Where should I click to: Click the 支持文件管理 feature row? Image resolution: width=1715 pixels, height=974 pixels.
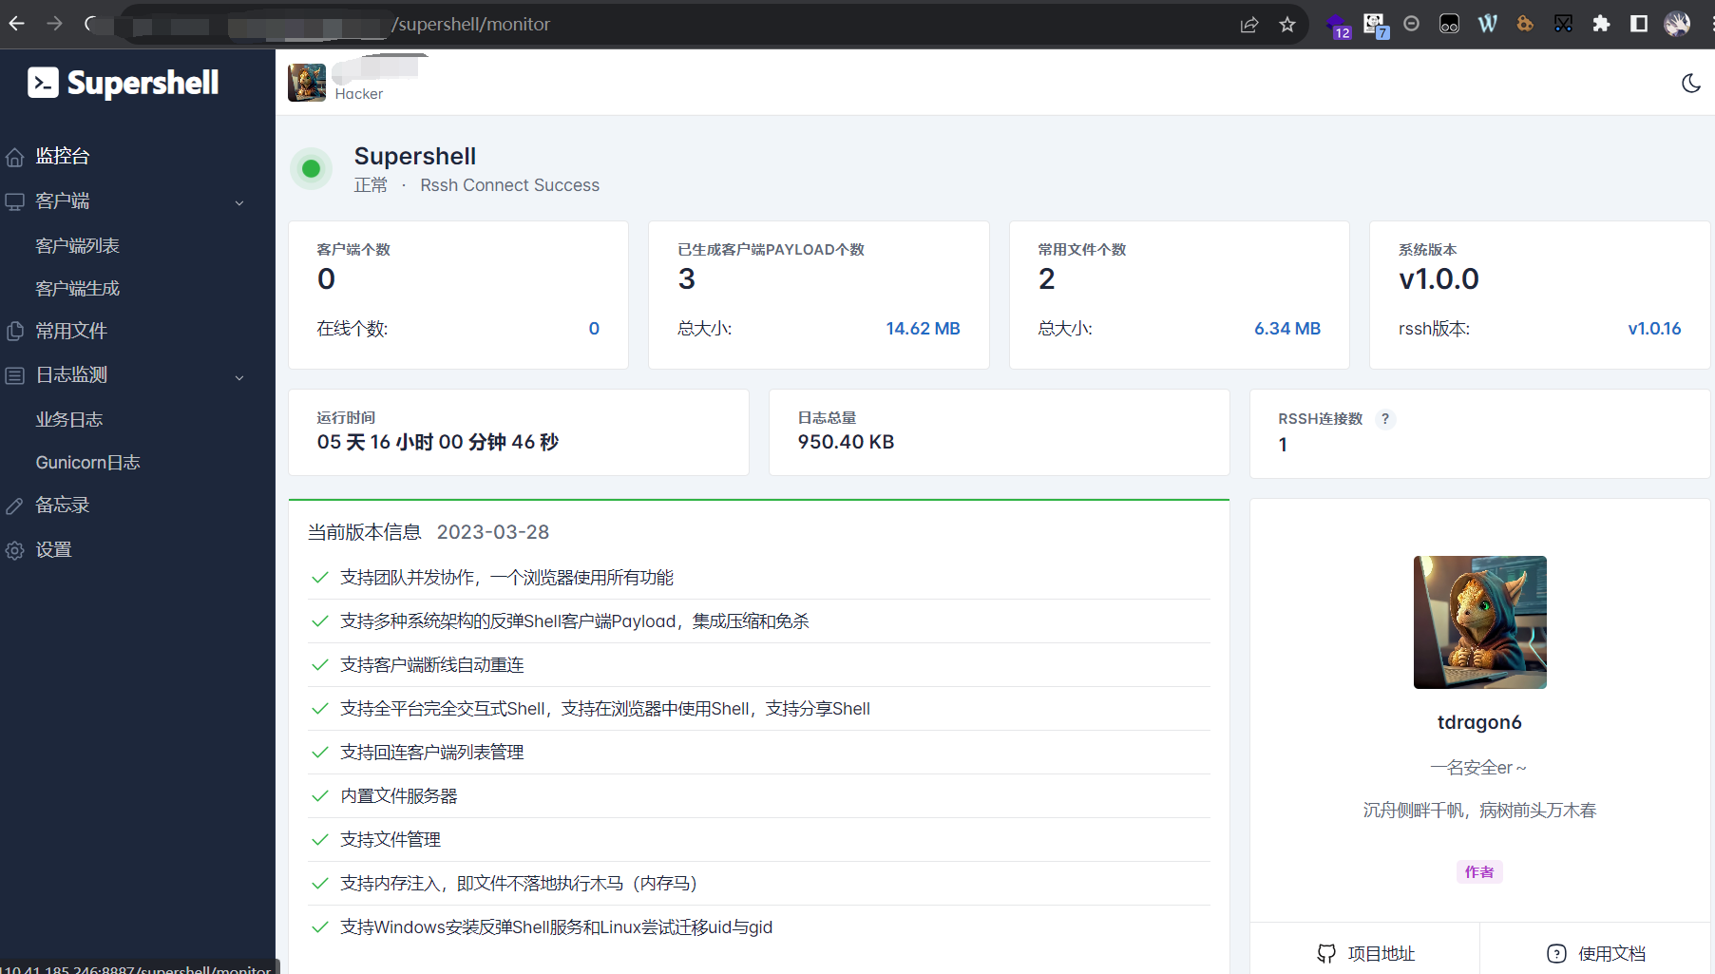tap(759, 840)
